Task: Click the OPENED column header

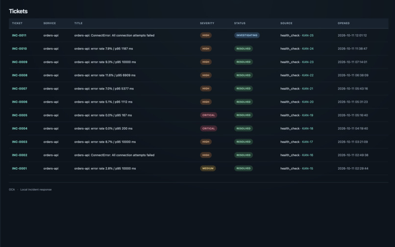Action: [344, 23]
